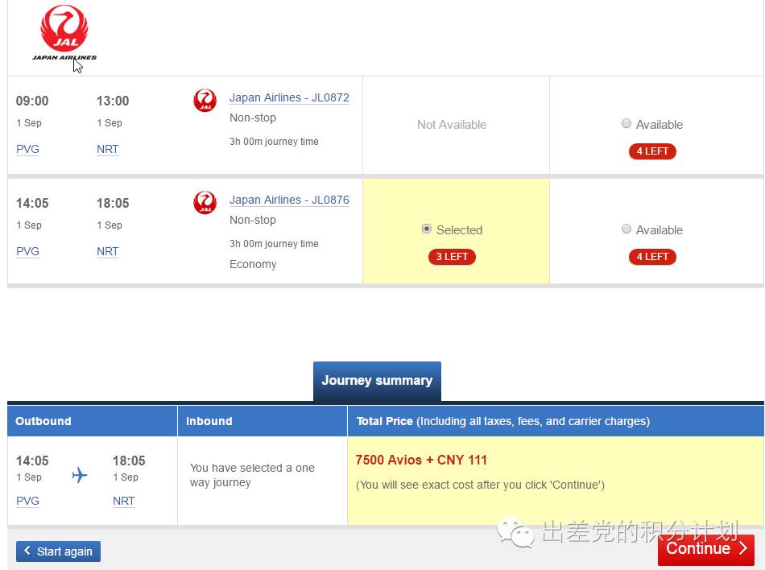Click the Inbound column header
The image size is (765, 570).
coord(263,421)
